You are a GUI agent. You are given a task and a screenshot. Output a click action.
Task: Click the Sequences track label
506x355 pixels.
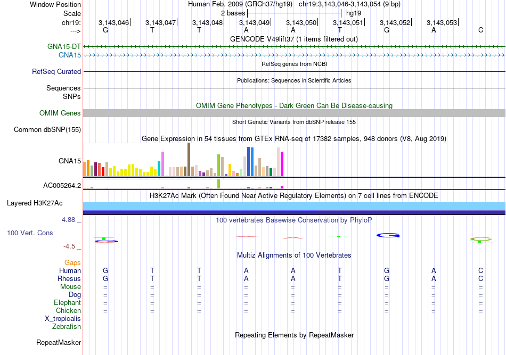63,88
